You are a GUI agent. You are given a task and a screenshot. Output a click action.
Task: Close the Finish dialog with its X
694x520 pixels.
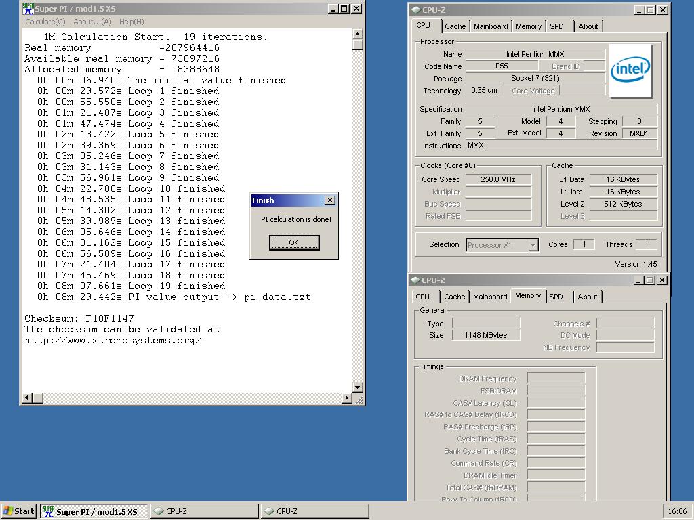tap(330, 200)
